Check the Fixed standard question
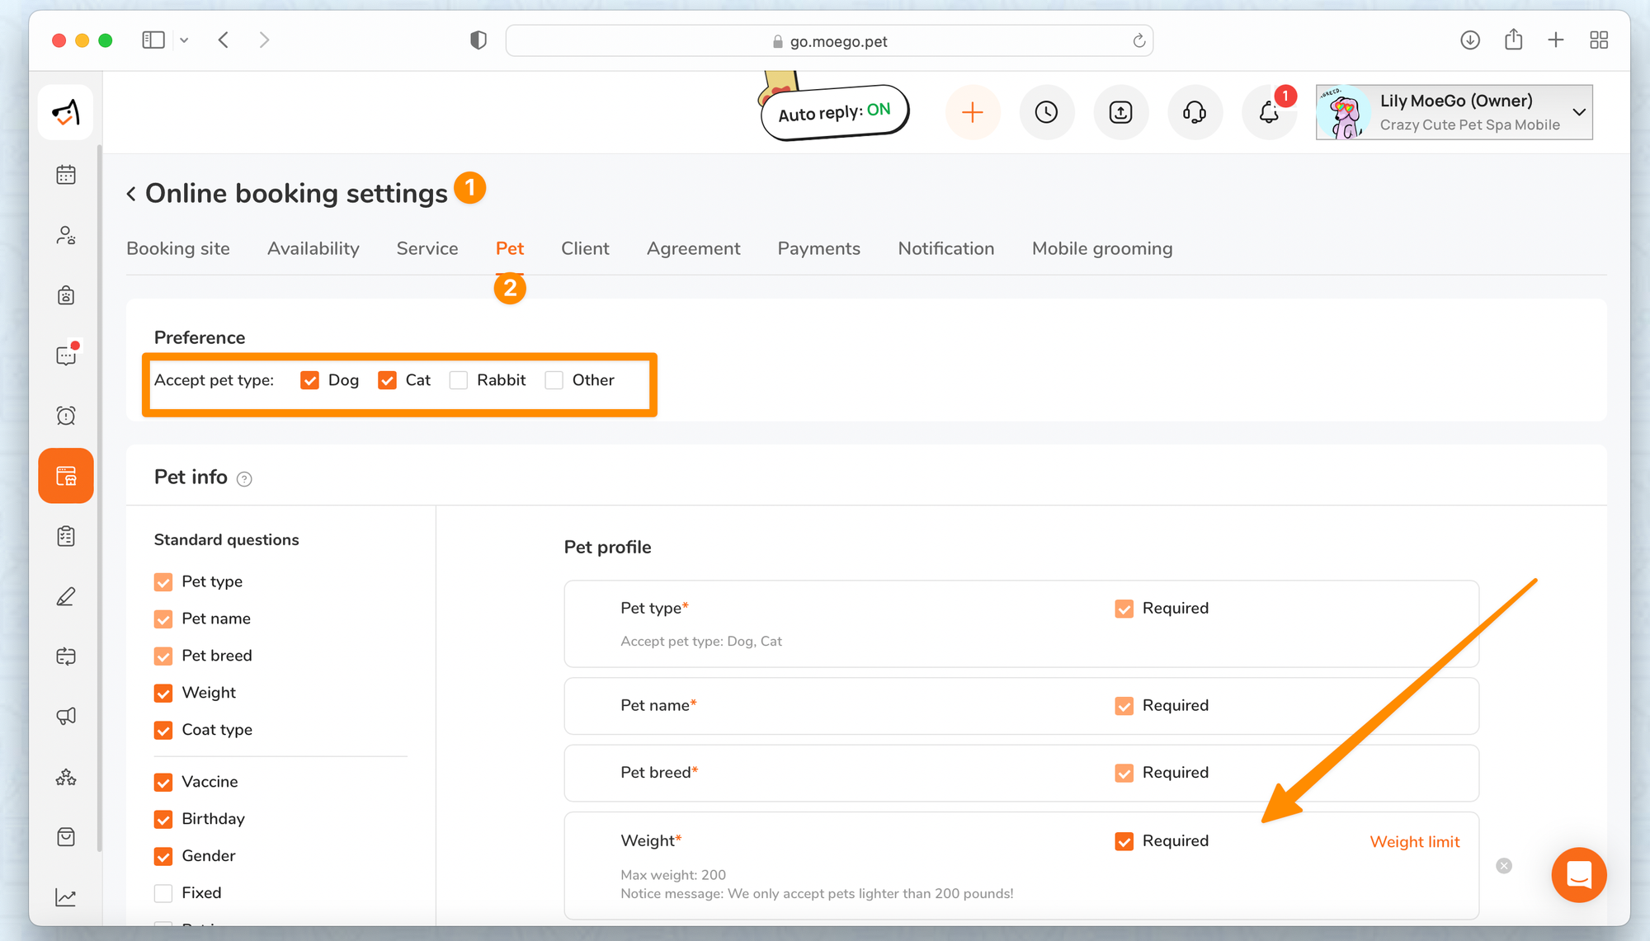Viewport: 1650px width, 941px height. tap(163, 893)
